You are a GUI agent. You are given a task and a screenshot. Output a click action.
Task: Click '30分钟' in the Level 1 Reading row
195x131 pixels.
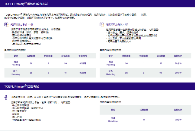83,63
